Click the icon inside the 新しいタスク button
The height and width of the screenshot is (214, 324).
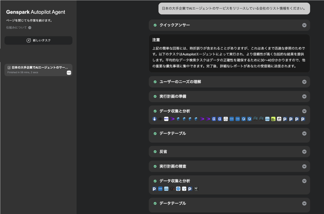pyautogui.click(x=29, y=41)
